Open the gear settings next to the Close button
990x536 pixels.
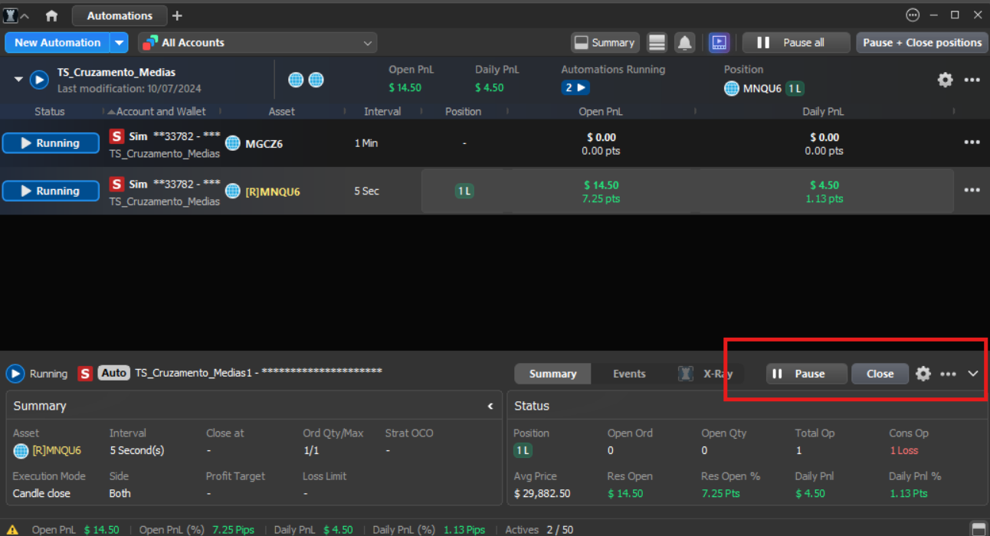(x=923, y=374)
